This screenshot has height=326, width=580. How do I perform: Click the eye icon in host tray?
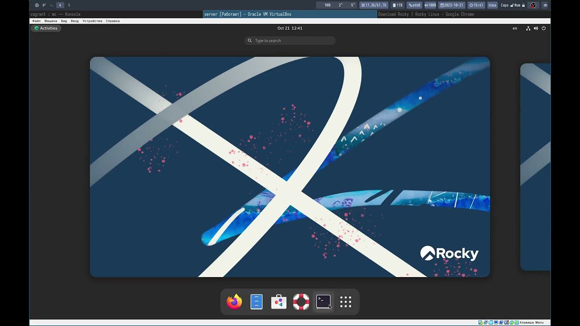(x=546, y=5)
